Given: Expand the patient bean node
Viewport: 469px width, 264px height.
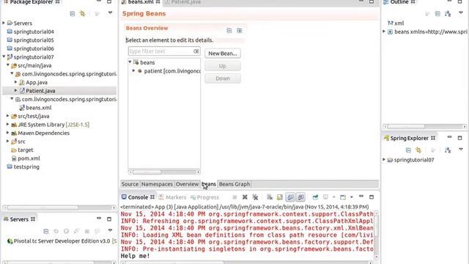Looking at the screenshot, I should coord(133,70).
